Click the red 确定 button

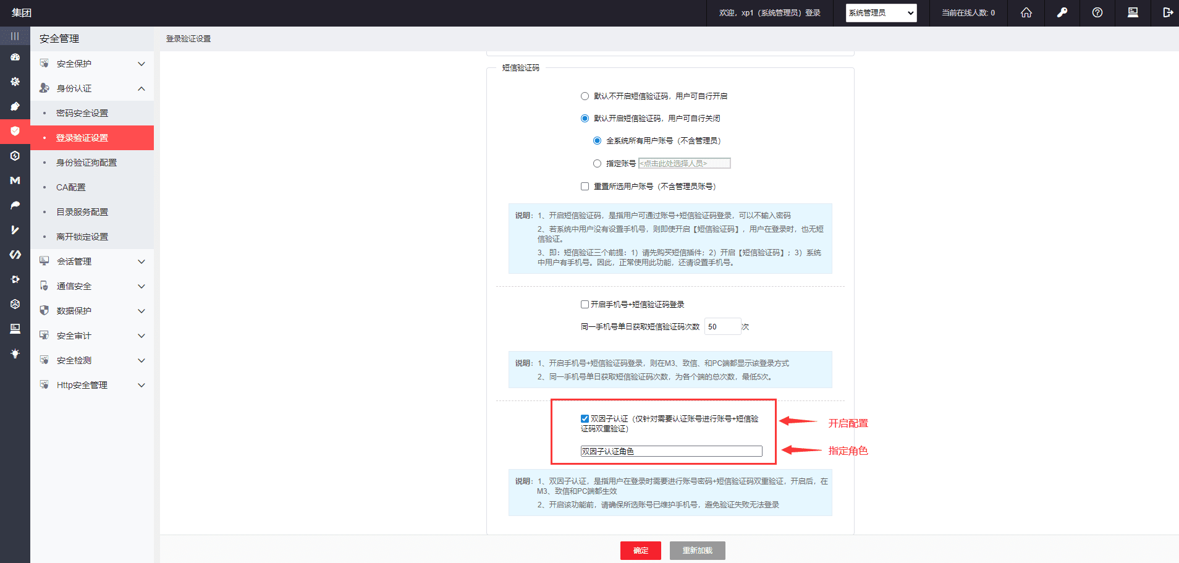[641, 551]
